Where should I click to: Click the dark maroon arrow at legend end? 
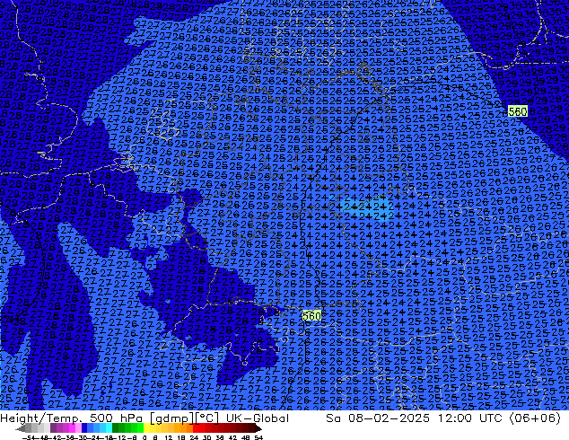point(258,427)
